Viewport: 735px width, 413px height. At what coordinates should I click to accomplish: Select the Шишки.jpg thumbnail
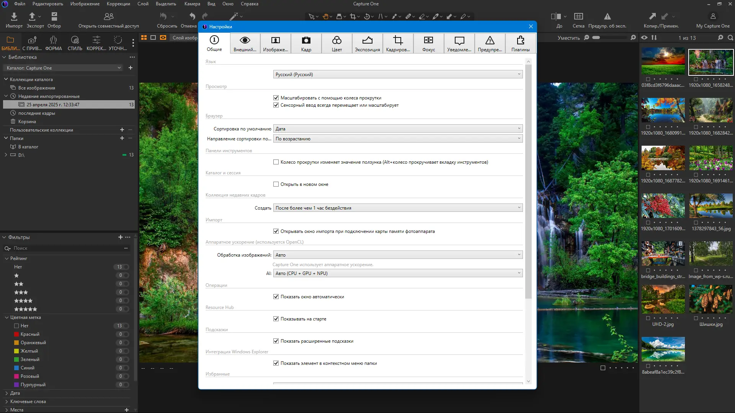pyautogui.click(x=711, y=299)
